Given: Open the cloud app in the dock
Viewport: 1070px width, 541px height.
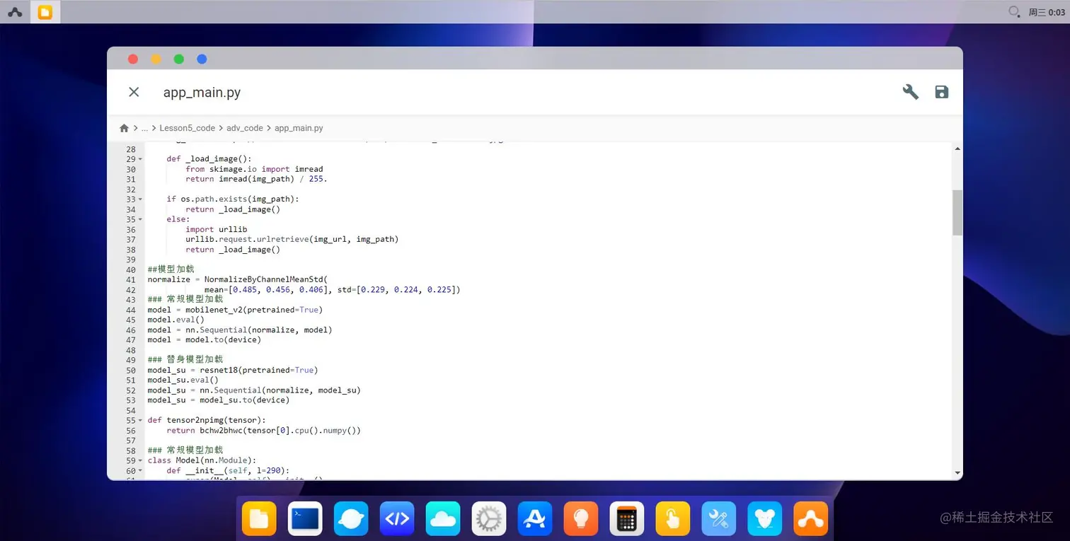Looking at the screenshot, I should coord(443,519).
